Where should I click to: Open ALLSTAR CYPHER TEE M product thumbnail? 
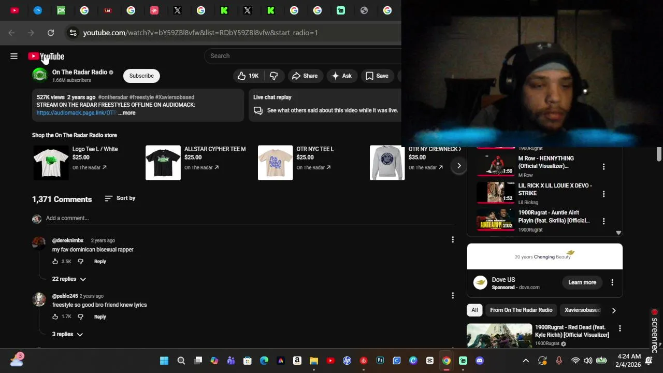[x=163, y=163]
